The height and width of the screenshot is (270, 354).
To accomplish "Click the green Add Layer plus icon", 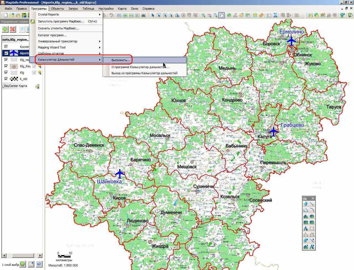I will [x=5, y=29].
